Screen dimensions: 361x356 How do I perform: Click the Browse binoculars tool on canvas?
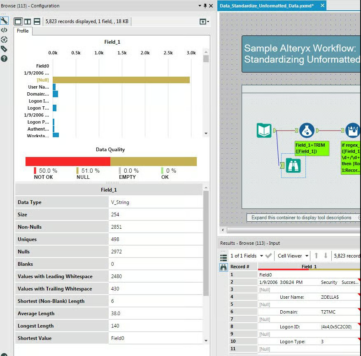pyautogui.click(x=293, y=166)
